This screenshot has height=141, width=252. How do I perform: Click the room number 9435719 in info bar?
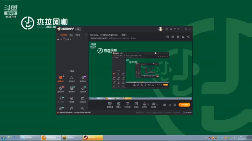click(126, 38)
